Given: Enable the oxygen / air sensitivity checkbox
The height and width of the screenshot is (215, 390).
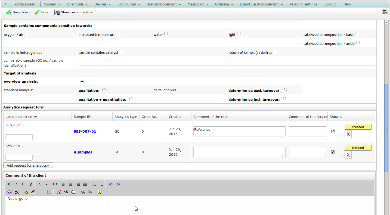Looking at the screenshot, I should [26, 34].
